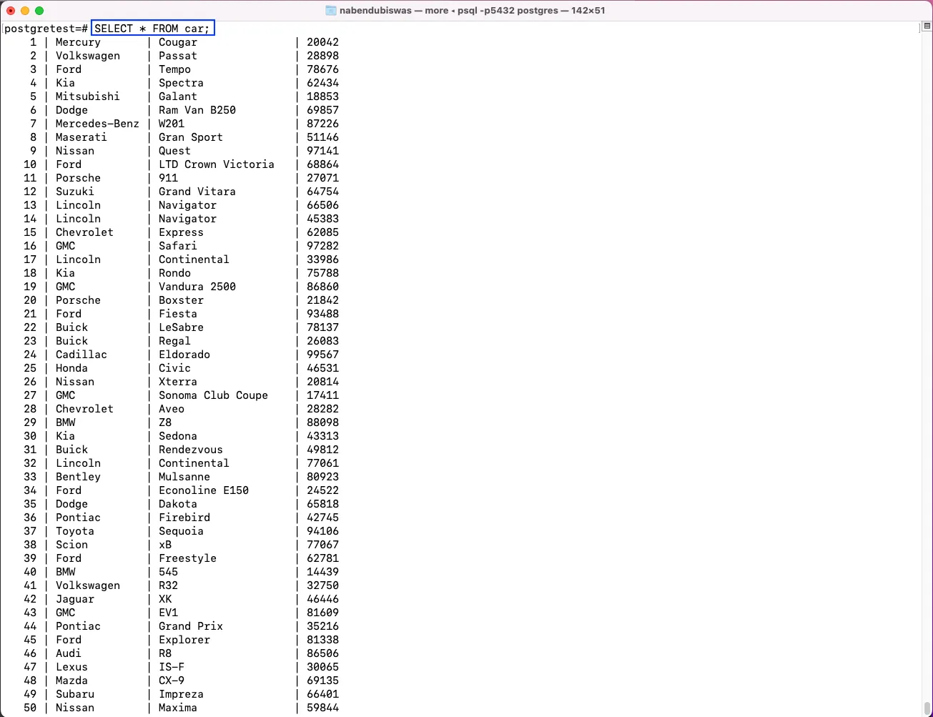933x717 pixels.
Task: Close the terminal window with red button
Action: click(11, 11)
